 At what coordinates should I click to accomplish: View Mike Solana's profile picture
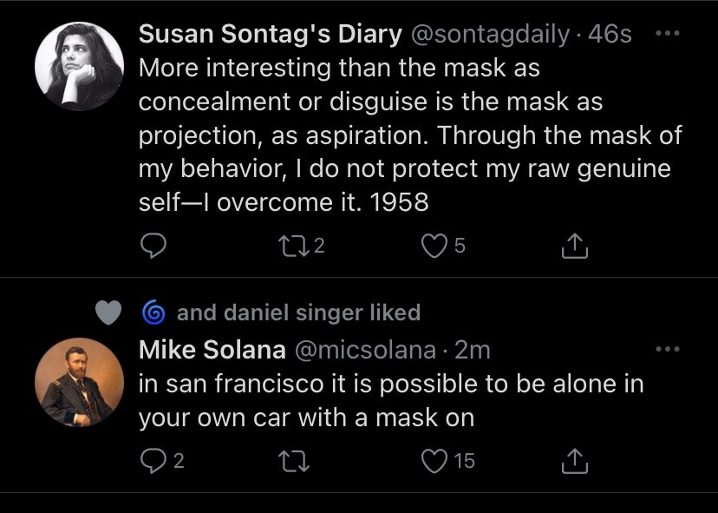click(x=78, y=381)
